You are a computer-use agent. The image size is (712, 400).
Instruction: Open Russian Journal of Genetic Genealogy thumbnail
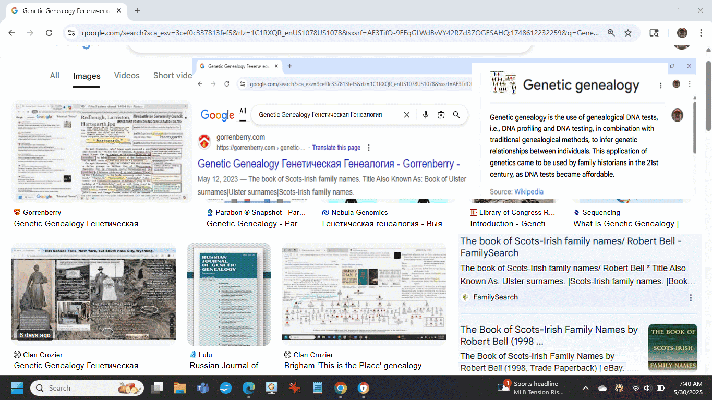(229, 294)
